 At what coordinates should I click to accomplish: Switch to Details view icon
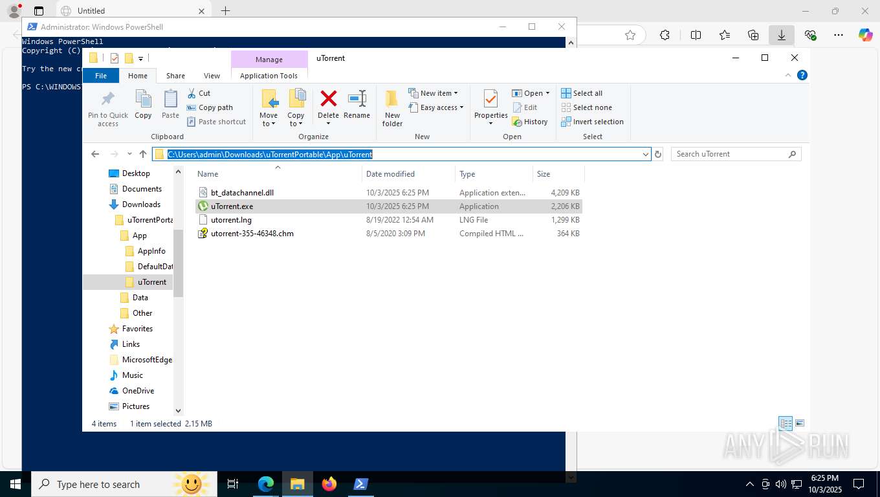pyautogui.click(x=786, y=424)
